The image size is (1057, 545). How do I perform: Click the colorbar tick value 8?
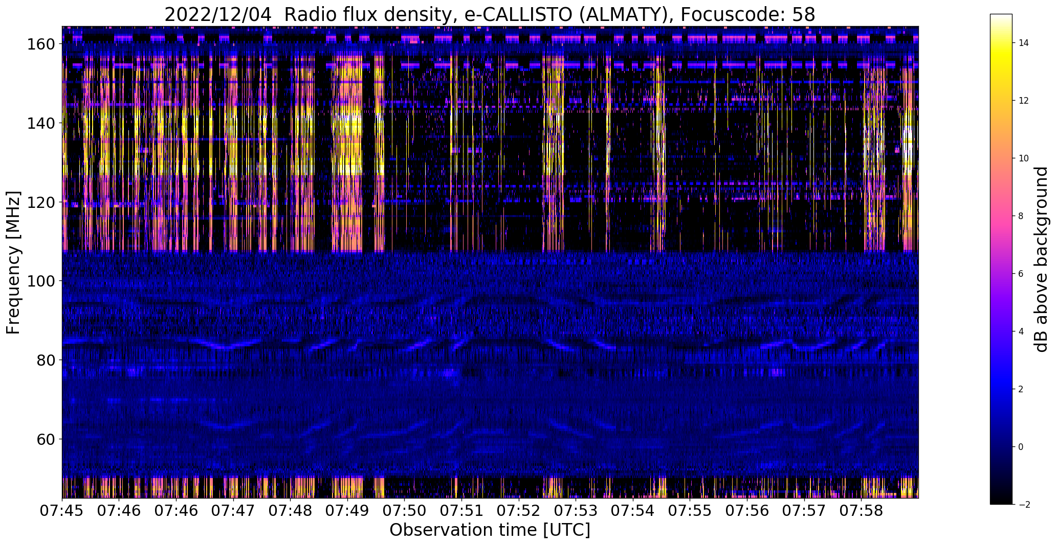tap(1021, 217)
